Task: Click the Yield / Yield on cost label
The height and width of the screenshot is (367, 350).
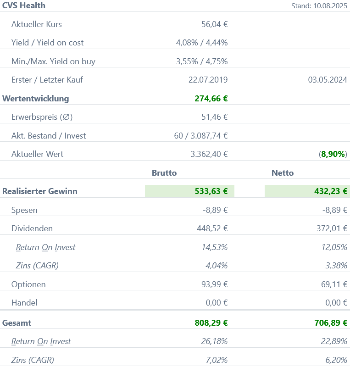Action: [x=48, y=43]
